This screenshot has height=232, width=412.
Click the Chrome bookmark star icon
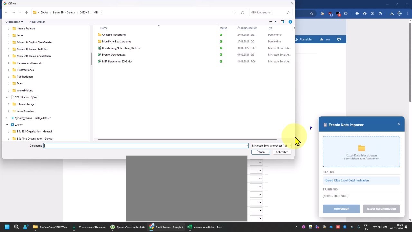pos(312,14)
